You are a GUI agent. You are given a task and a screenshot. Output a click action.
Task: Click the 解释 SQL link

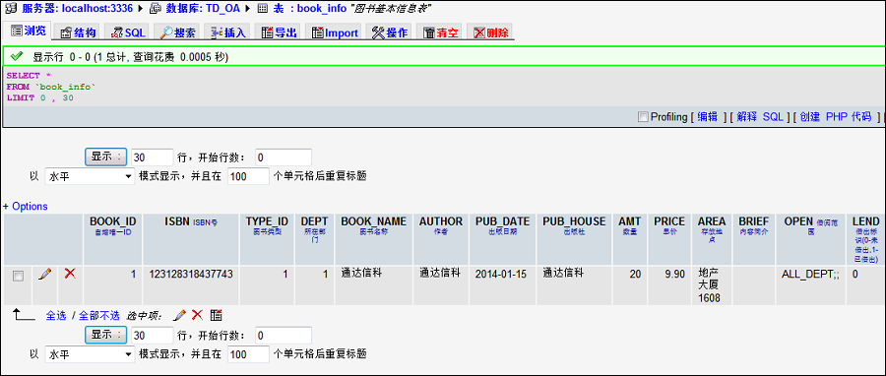coord(760,117)
